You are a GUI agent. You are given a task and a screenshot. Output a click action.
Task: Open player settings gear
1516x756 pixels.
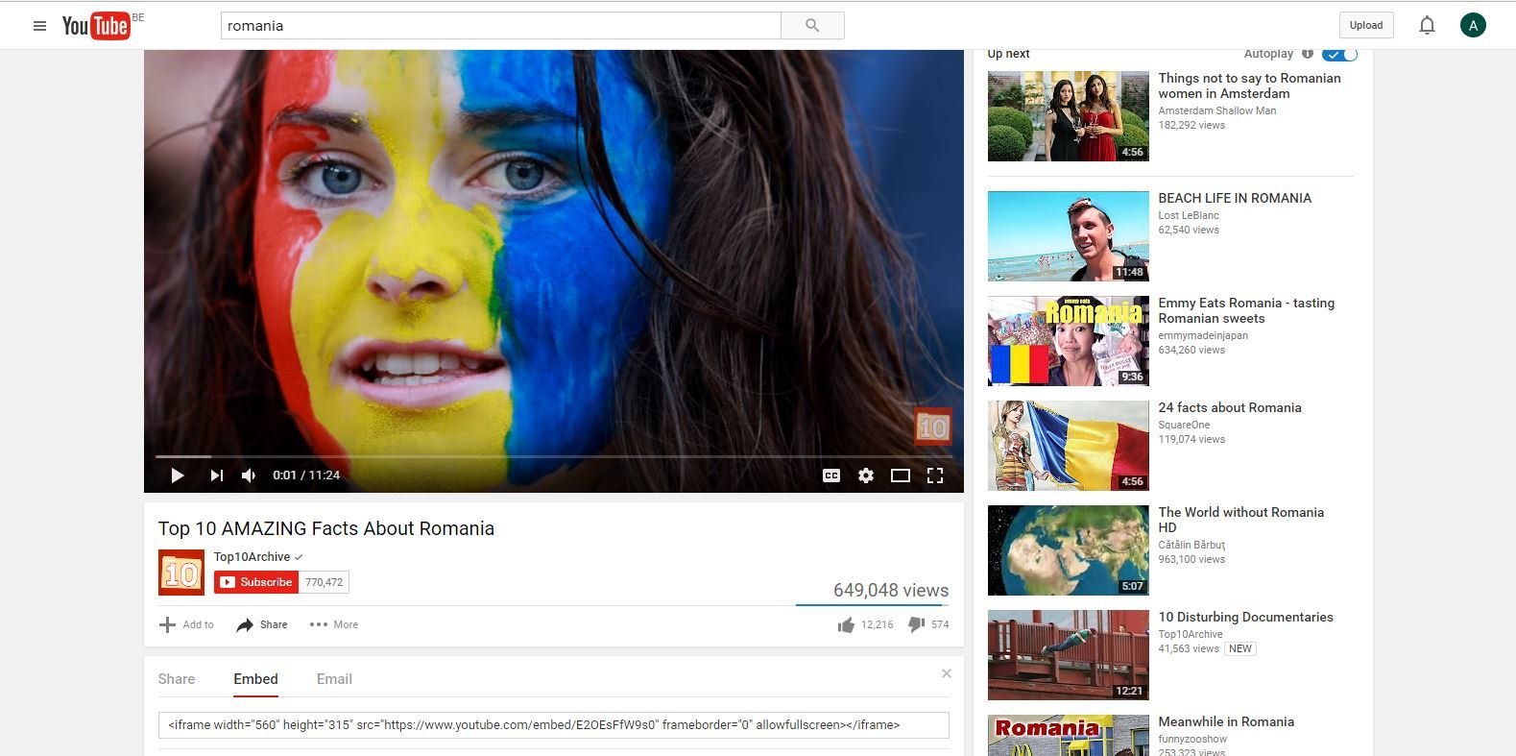point(866,476)
